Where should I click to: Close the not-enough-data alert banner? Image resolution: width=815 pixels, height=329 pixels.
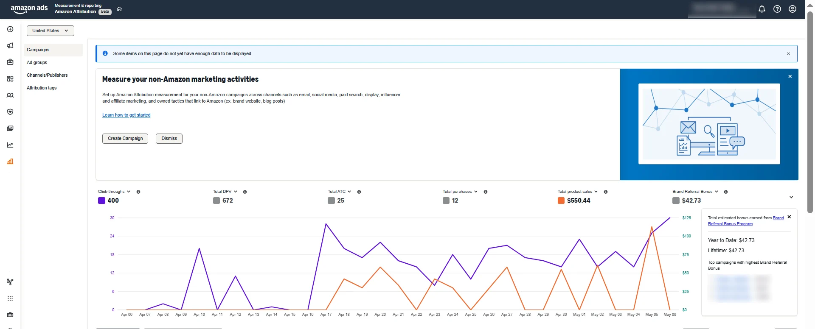click(x=788, y=54)
